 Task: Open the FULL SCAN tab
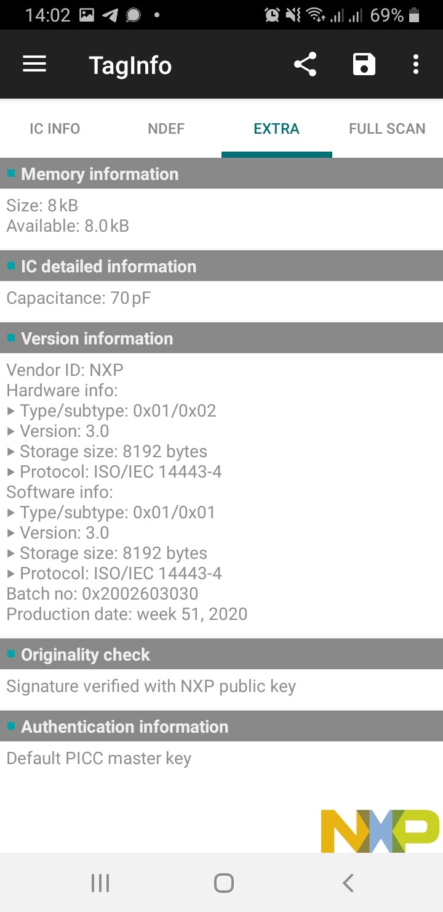(387, 129)
